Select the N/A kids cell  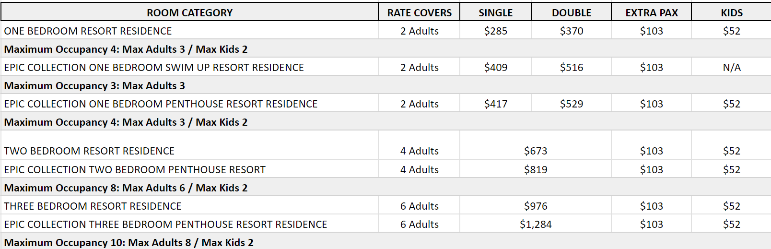pos(731,67)
